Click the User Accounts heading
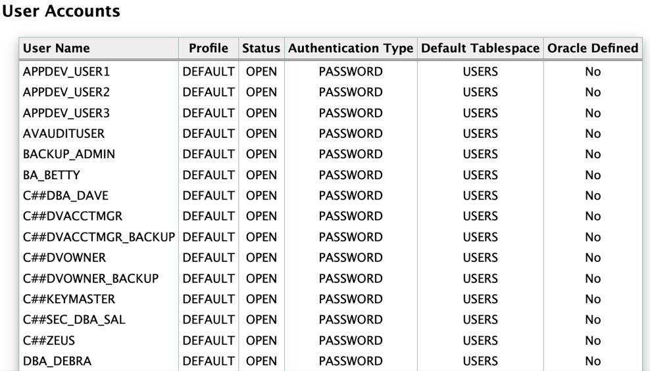This screenshot has width=650, height=371. [61, 11]
